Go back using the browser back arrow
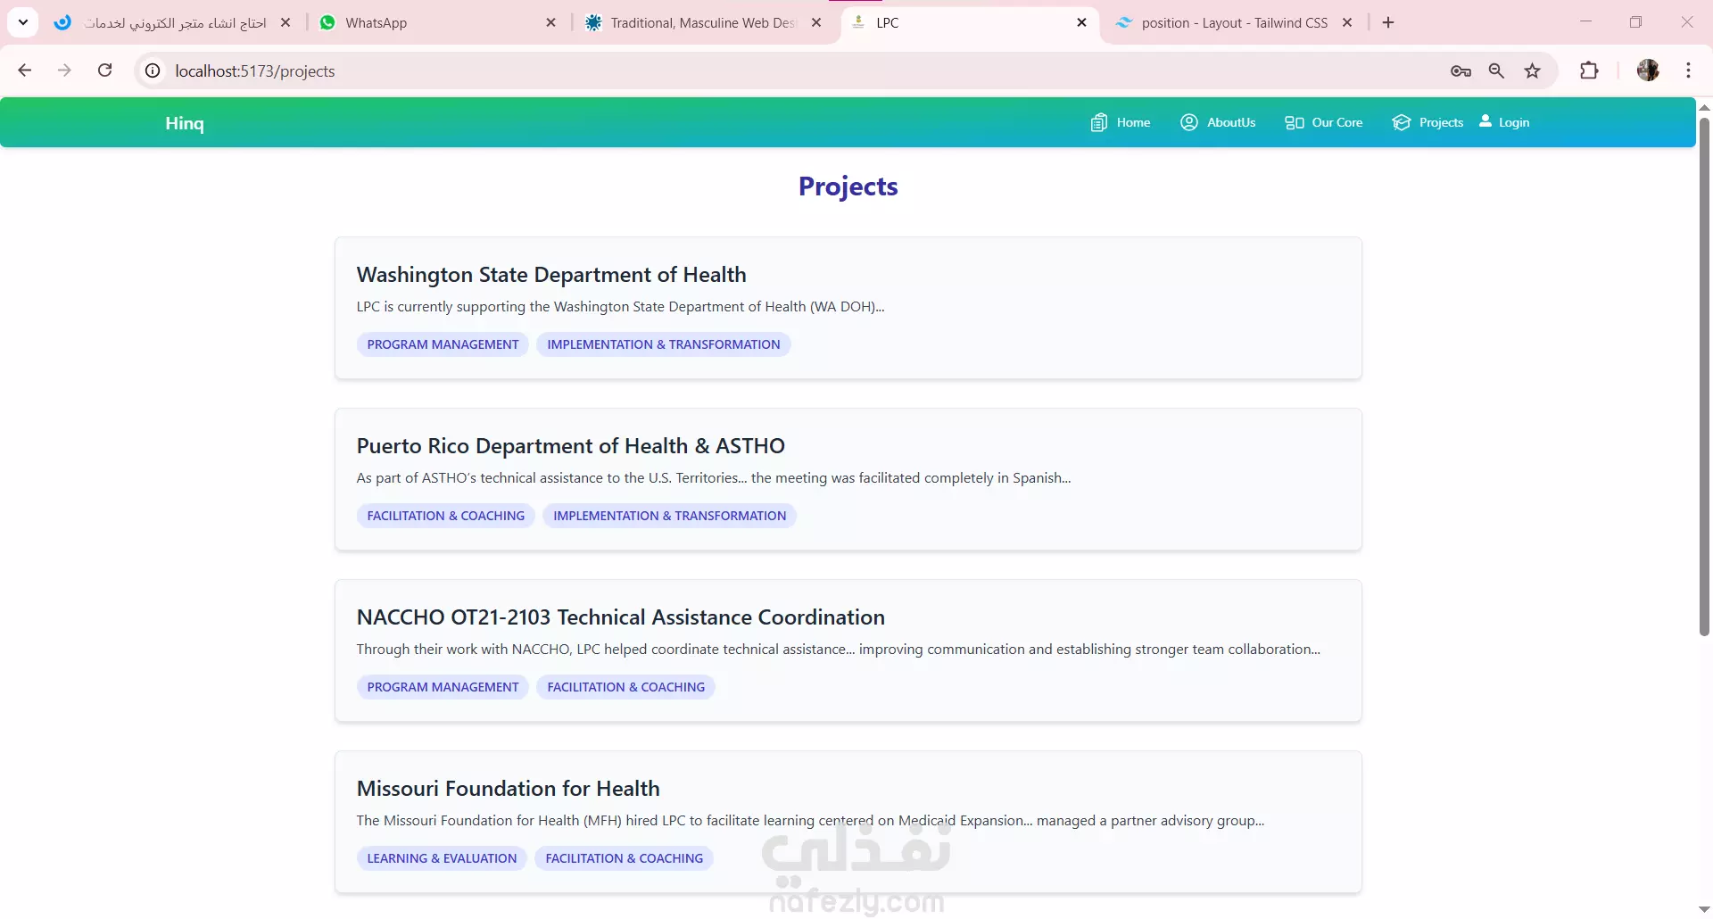1713x919 pixels. click(25, 70)
